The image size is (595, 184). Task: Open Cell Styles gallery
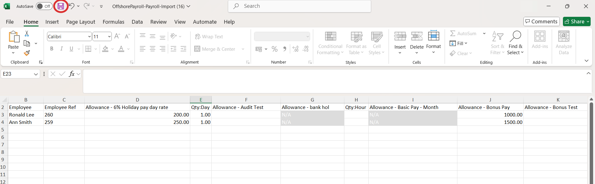(x=376, y=43)
